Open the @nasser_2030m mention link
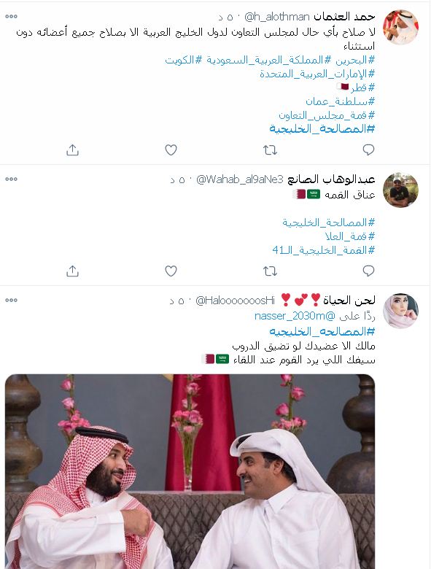 point(295,316)
